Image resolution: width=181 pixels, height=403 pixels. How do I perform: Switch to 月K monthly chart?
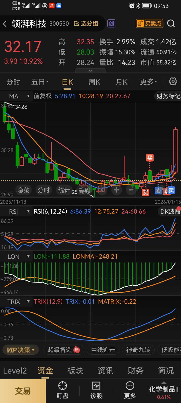point(122,82)
